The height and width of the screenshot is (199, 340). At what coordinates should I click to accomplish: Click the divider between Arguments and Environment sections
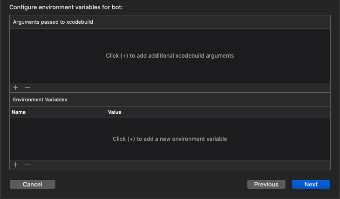coord(170,93)
